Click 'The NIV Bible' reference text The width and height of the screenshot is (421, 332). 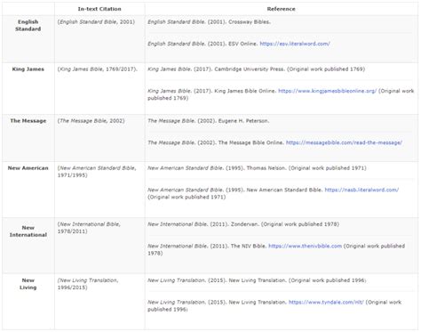pos(249,246)
